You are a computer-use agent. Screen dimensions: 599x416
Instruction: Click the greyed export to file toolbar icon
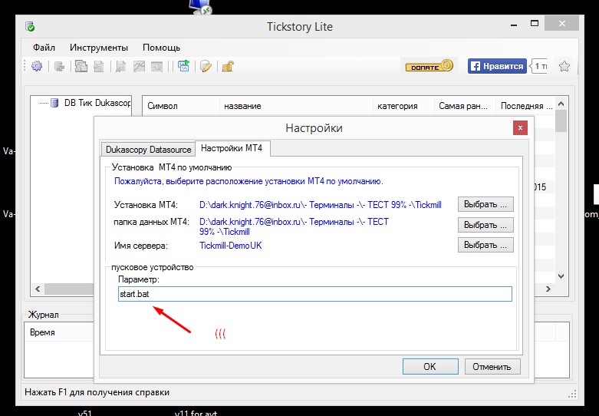click(x=99, y=67)
